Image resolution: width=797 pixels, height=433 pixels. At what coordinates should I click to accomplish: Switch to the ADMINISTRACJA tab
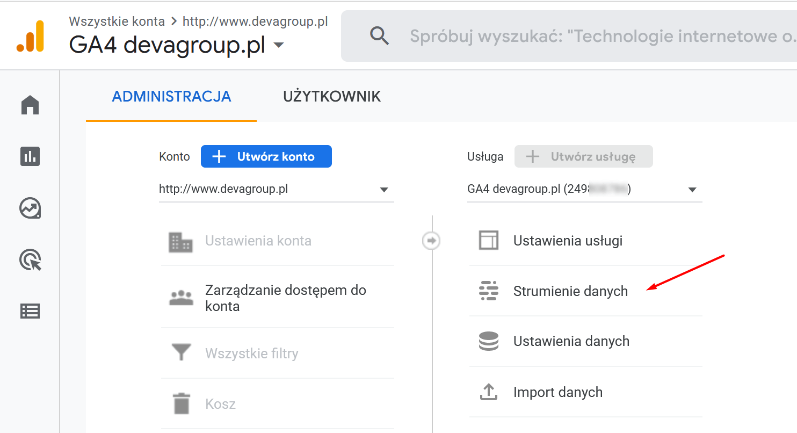[171, 96]
